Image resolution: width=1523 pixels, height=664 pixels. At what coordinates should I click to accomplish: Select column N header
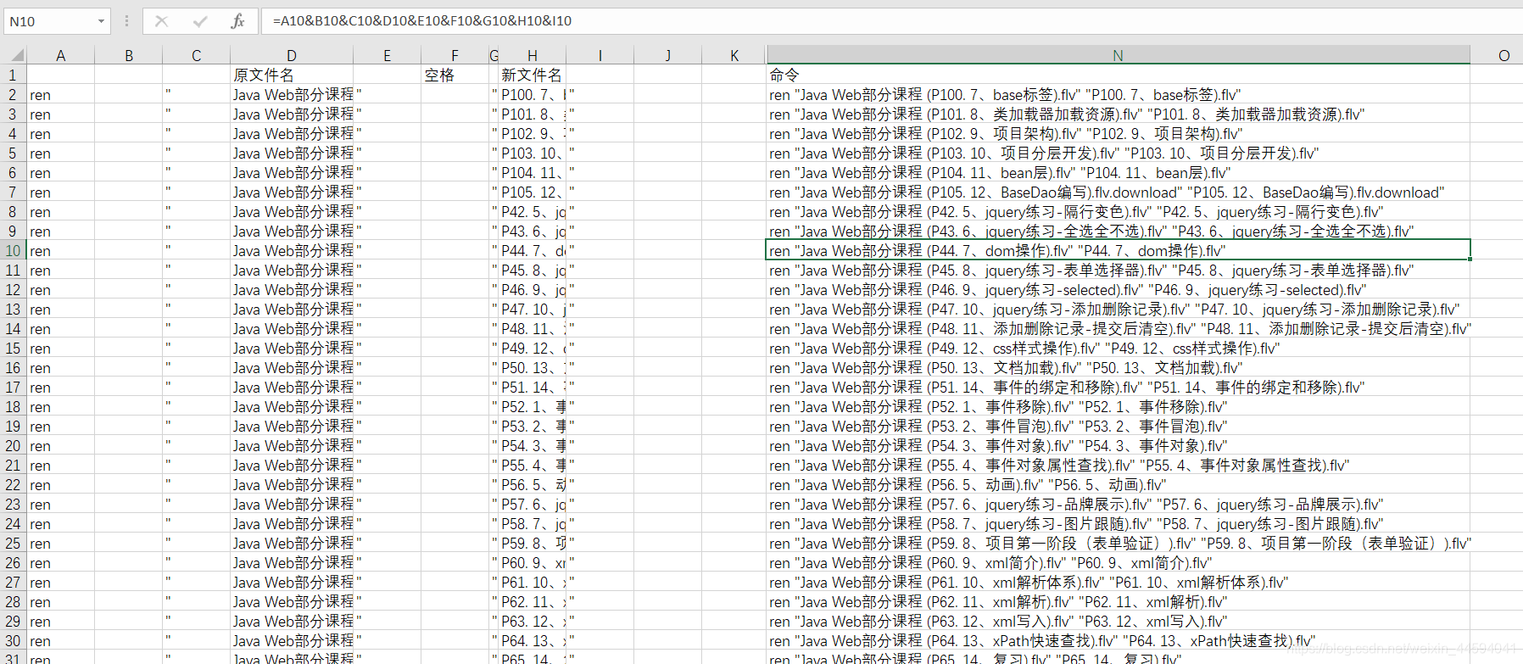[x=1119, y=55]
